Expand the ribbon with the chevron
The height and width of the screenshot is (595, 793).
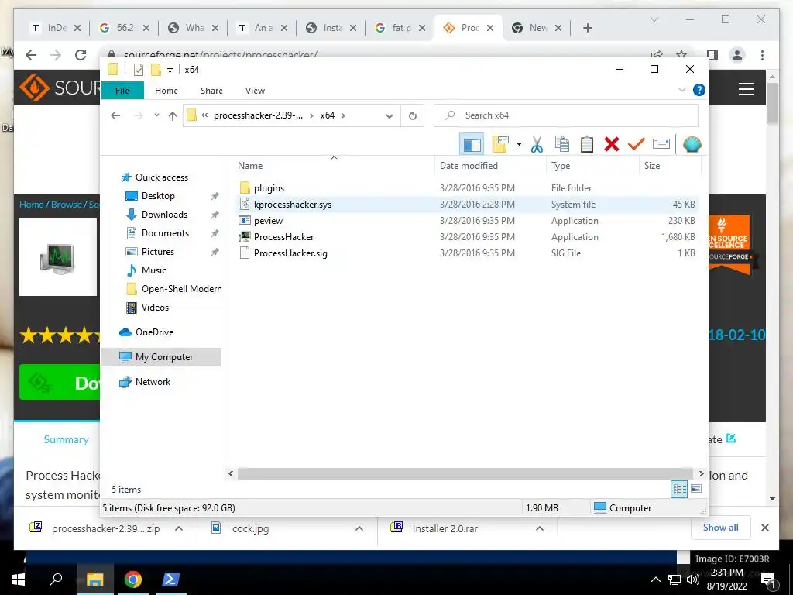(681, 90)
